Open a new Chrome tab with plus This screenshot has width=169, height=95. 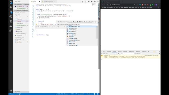pyautogui.click(x=122, y=2)
